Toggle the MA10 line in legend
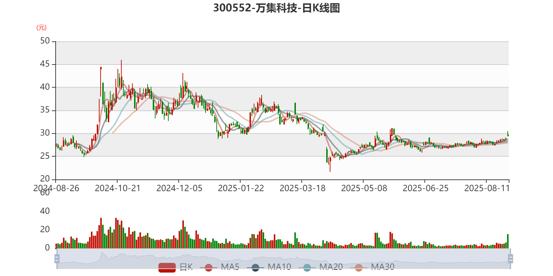553x276 pixels. (x=269, y=267)
